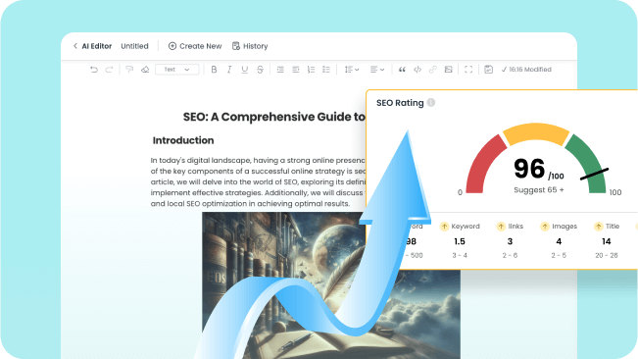Edit the Untitled document name
638x359 pixels.
[134, 46]
